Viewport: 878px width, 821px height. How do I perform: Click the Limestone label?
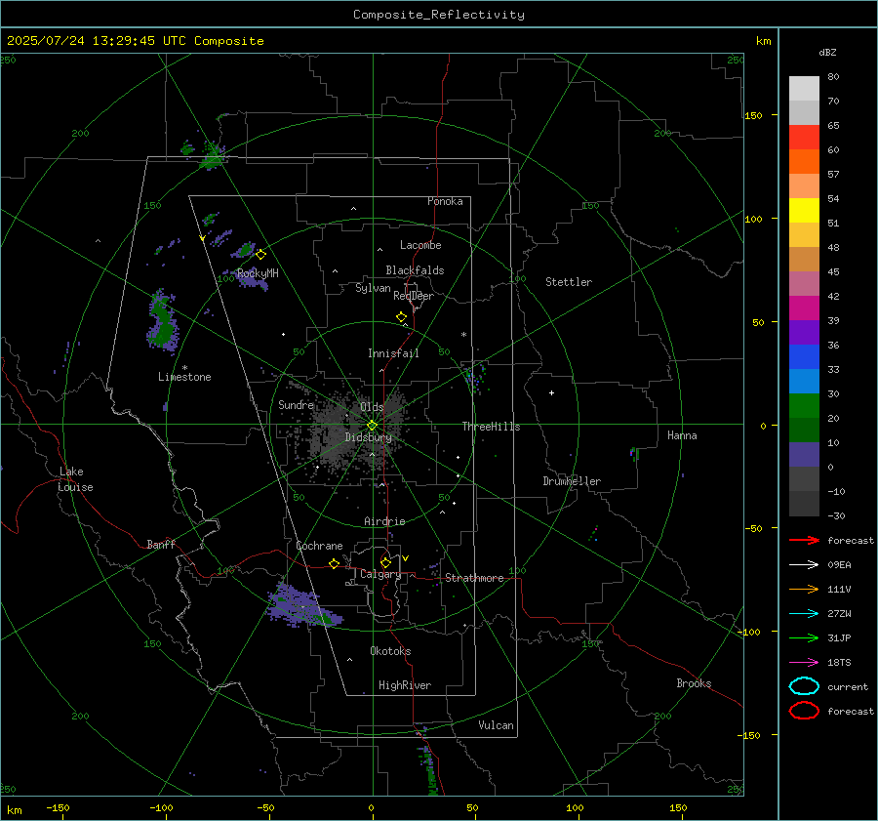point(184,377)
